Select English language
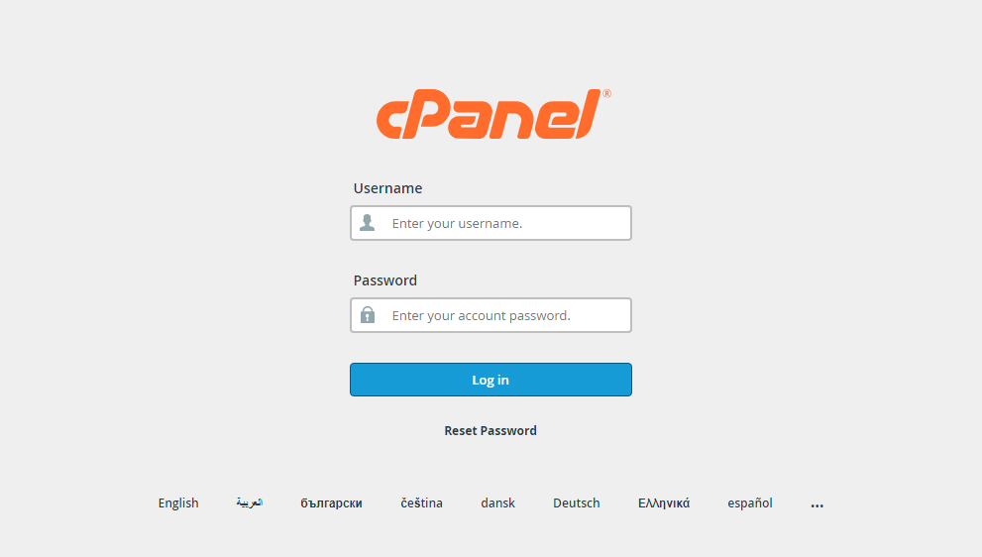The height and width of the screenshot is (557, 982). coord(178,503)
